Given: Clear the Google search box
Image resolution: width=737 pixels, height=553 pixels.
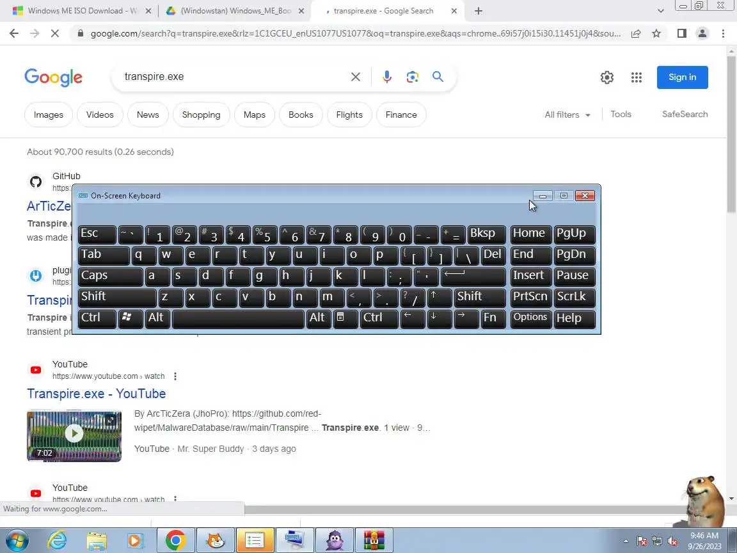Looking at the screenshot, I should click(x=355, y=77).
